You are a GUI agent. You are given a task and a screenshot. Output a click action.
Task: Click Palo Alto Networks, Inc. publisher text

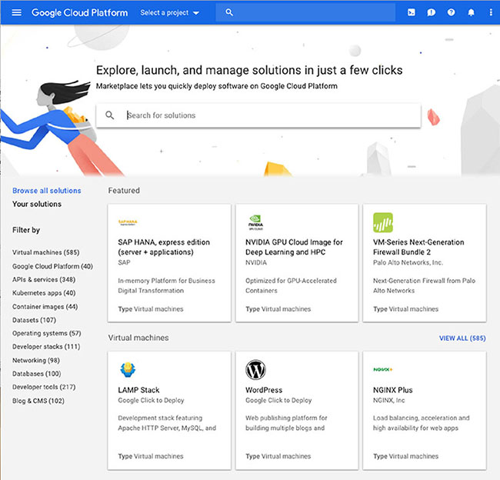408,262
